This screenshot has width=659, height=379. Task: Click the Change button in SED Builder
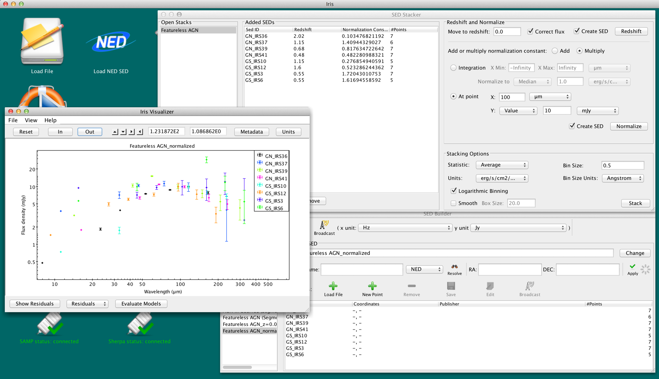pos(635,253)
